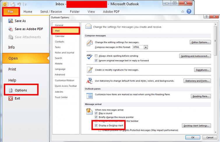Click the stationery fonts AC icon

(x=89, y=81)
